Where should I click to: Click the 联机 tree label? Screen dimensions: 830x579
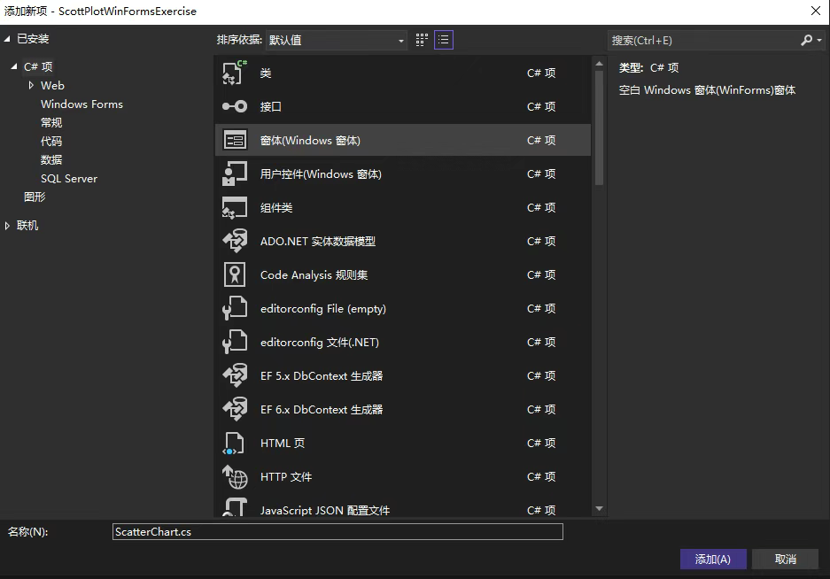point(27,226)
